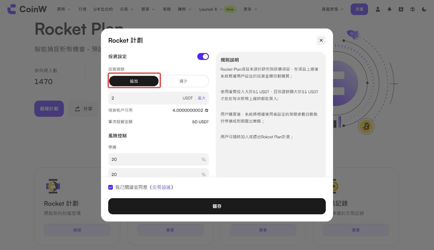Toggle the 投資設定 switch off
The width and height of the screenshot is (434, 250).
click(x=203, y=56)
